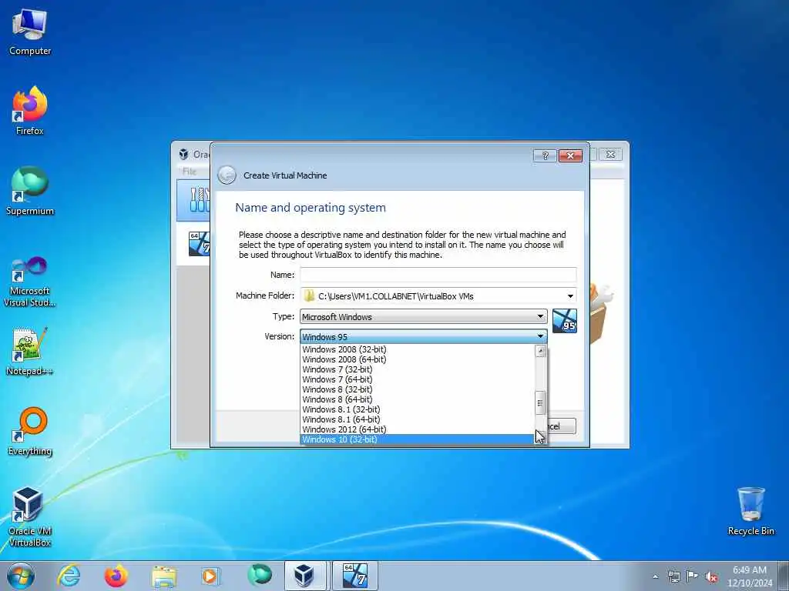The height and width of the screenshot is (591, 789).
Task: Click network icon in system tray
Action: click(x=673, y=576)
